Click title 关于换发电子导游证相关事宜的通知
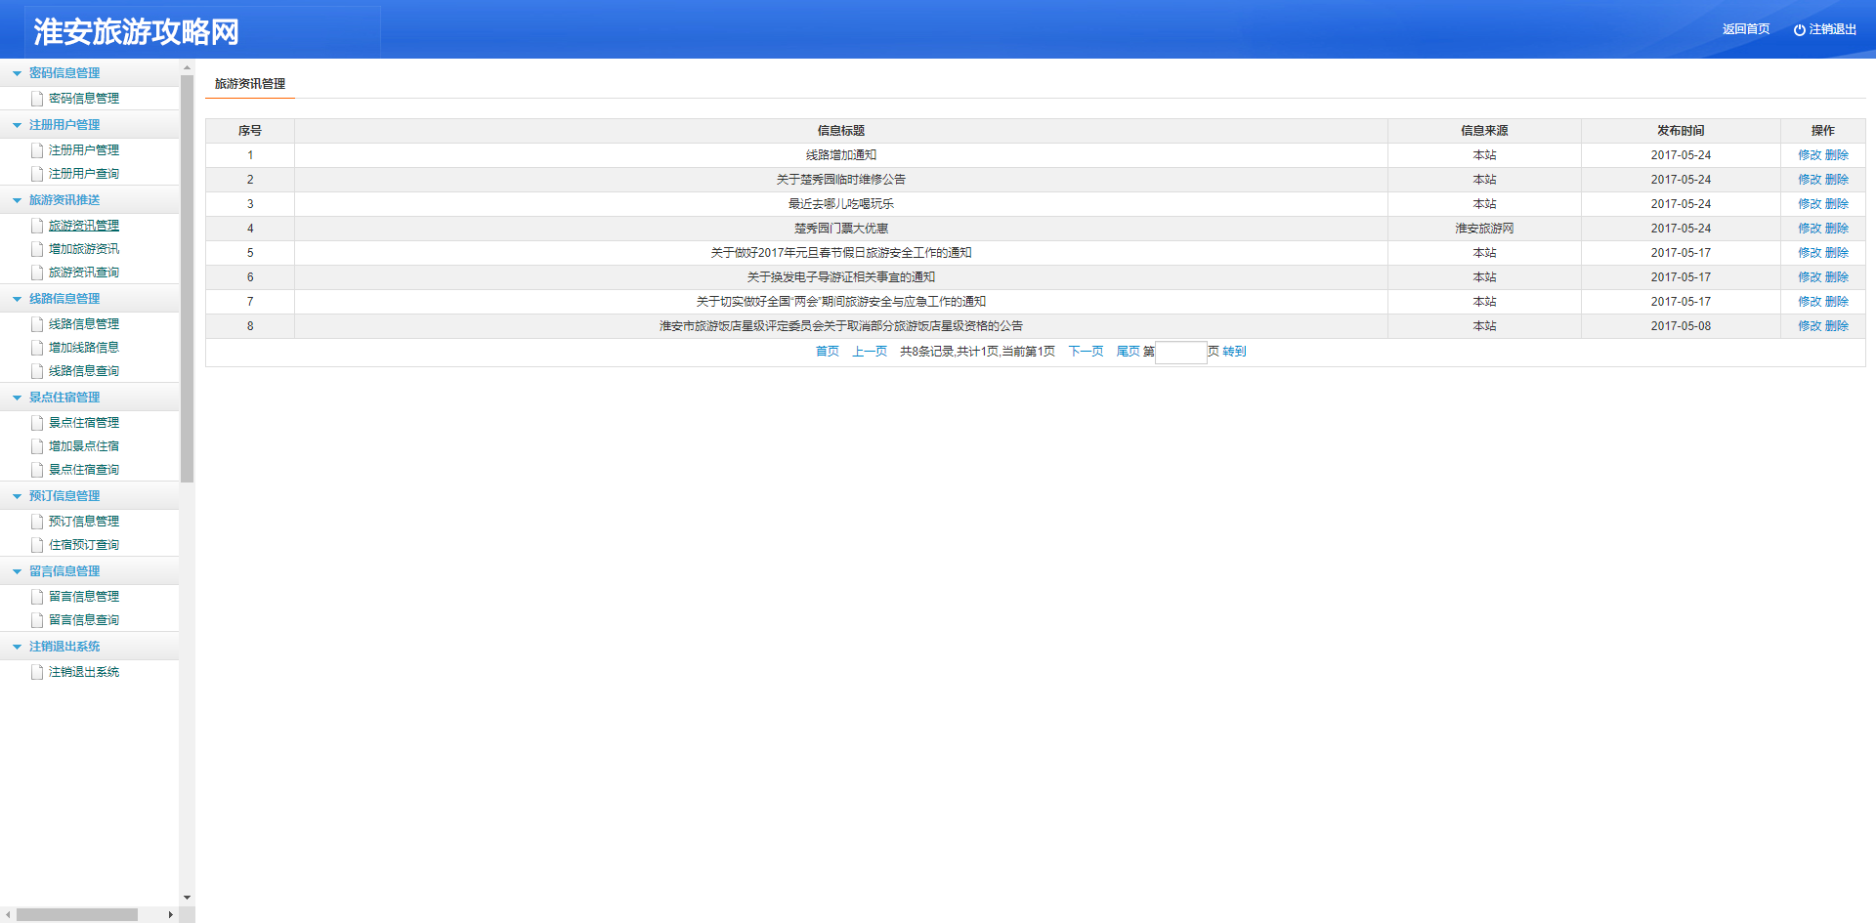Image resolution: width=1876 pixels, height=923 pixels. pos(841,277)
